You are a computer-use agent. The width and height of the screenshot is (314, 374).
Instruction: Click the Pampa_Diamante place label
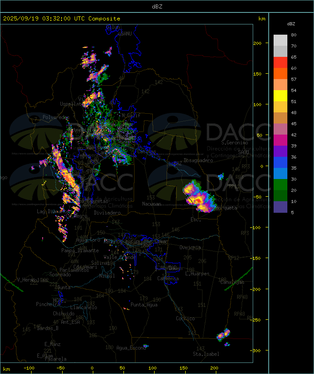pos(80,251)
